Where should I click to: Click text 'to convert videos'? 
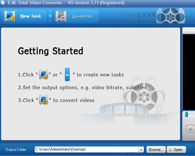click(x=74, y=100)
